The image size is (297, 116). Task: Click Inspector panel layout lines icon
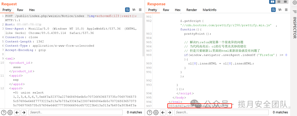(x=295, y=11)
